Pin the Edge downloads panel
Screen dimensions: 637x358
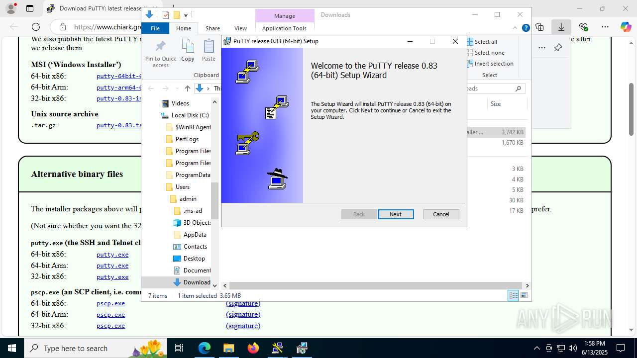(x=558, y=48)
